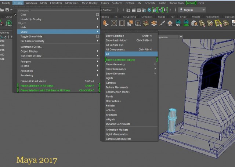Click the Sign In button
This screenshot has width=235, height=167.
tap(192, 10)
